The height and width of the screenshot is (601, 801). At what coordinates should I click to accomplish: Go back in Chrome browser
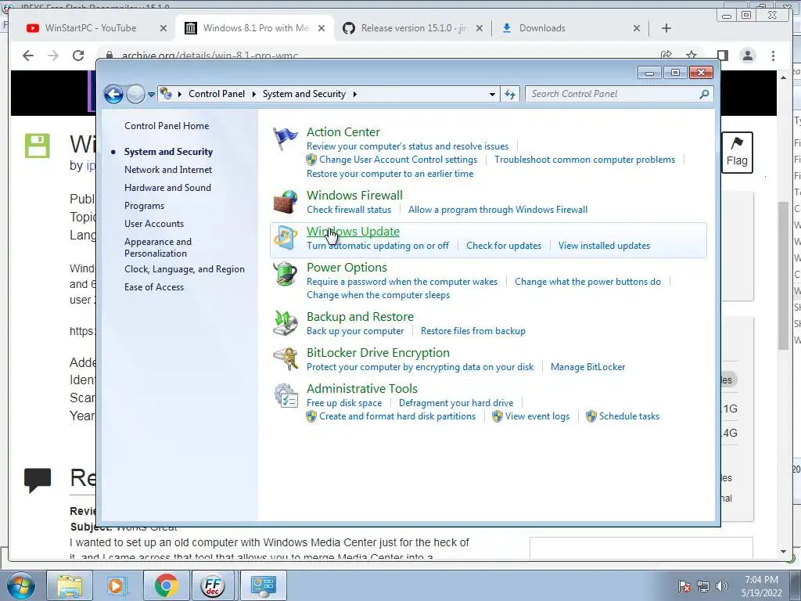coord(28,56)
